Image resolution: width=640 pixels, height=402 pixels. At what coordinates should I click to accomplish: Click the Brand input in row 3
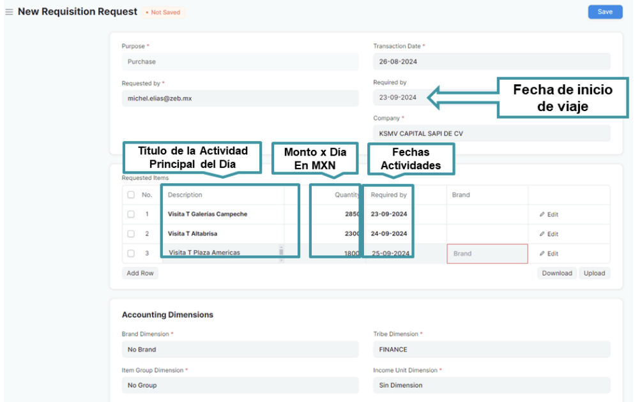487,253
